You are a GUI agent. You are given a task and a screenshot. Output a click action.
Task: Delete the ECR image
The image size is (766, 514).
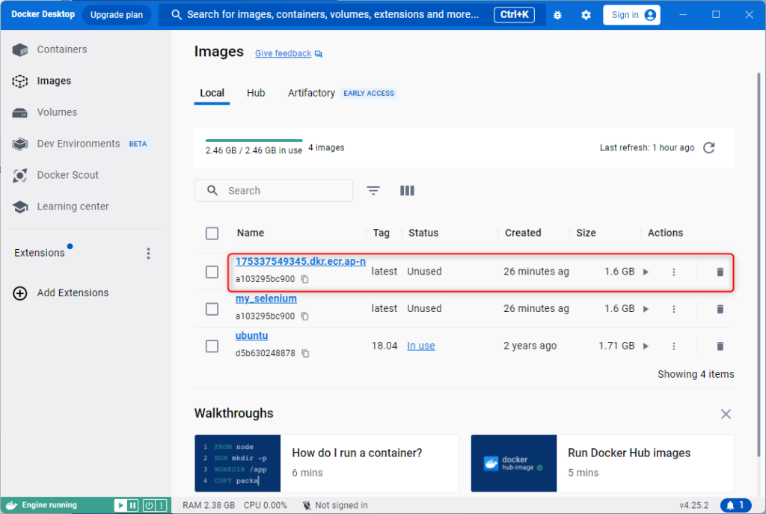(720, 272)
